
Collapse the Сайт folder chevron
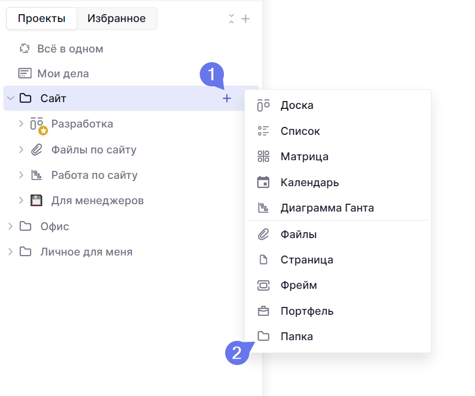pyautogui.click(x=10, y=99)
